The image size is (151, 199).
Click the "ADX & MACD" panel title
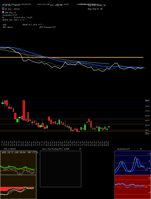10,149
